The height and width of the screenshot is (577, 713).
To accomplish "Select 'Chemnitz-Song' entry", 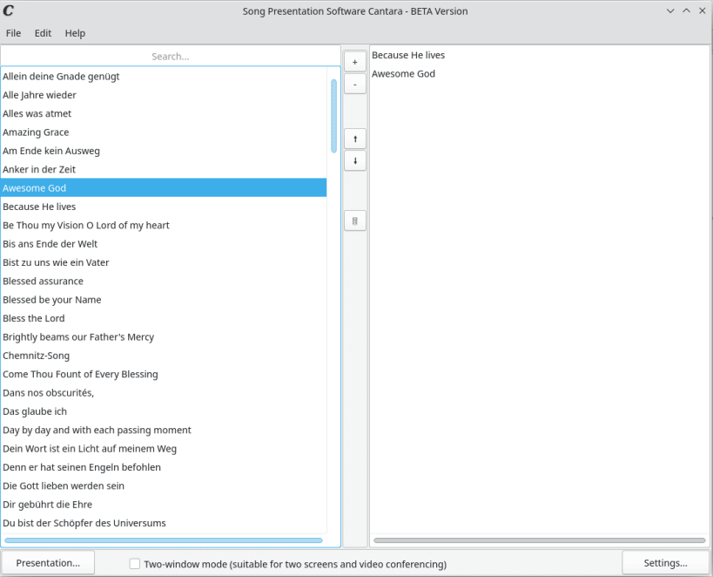I will [164, 356].
